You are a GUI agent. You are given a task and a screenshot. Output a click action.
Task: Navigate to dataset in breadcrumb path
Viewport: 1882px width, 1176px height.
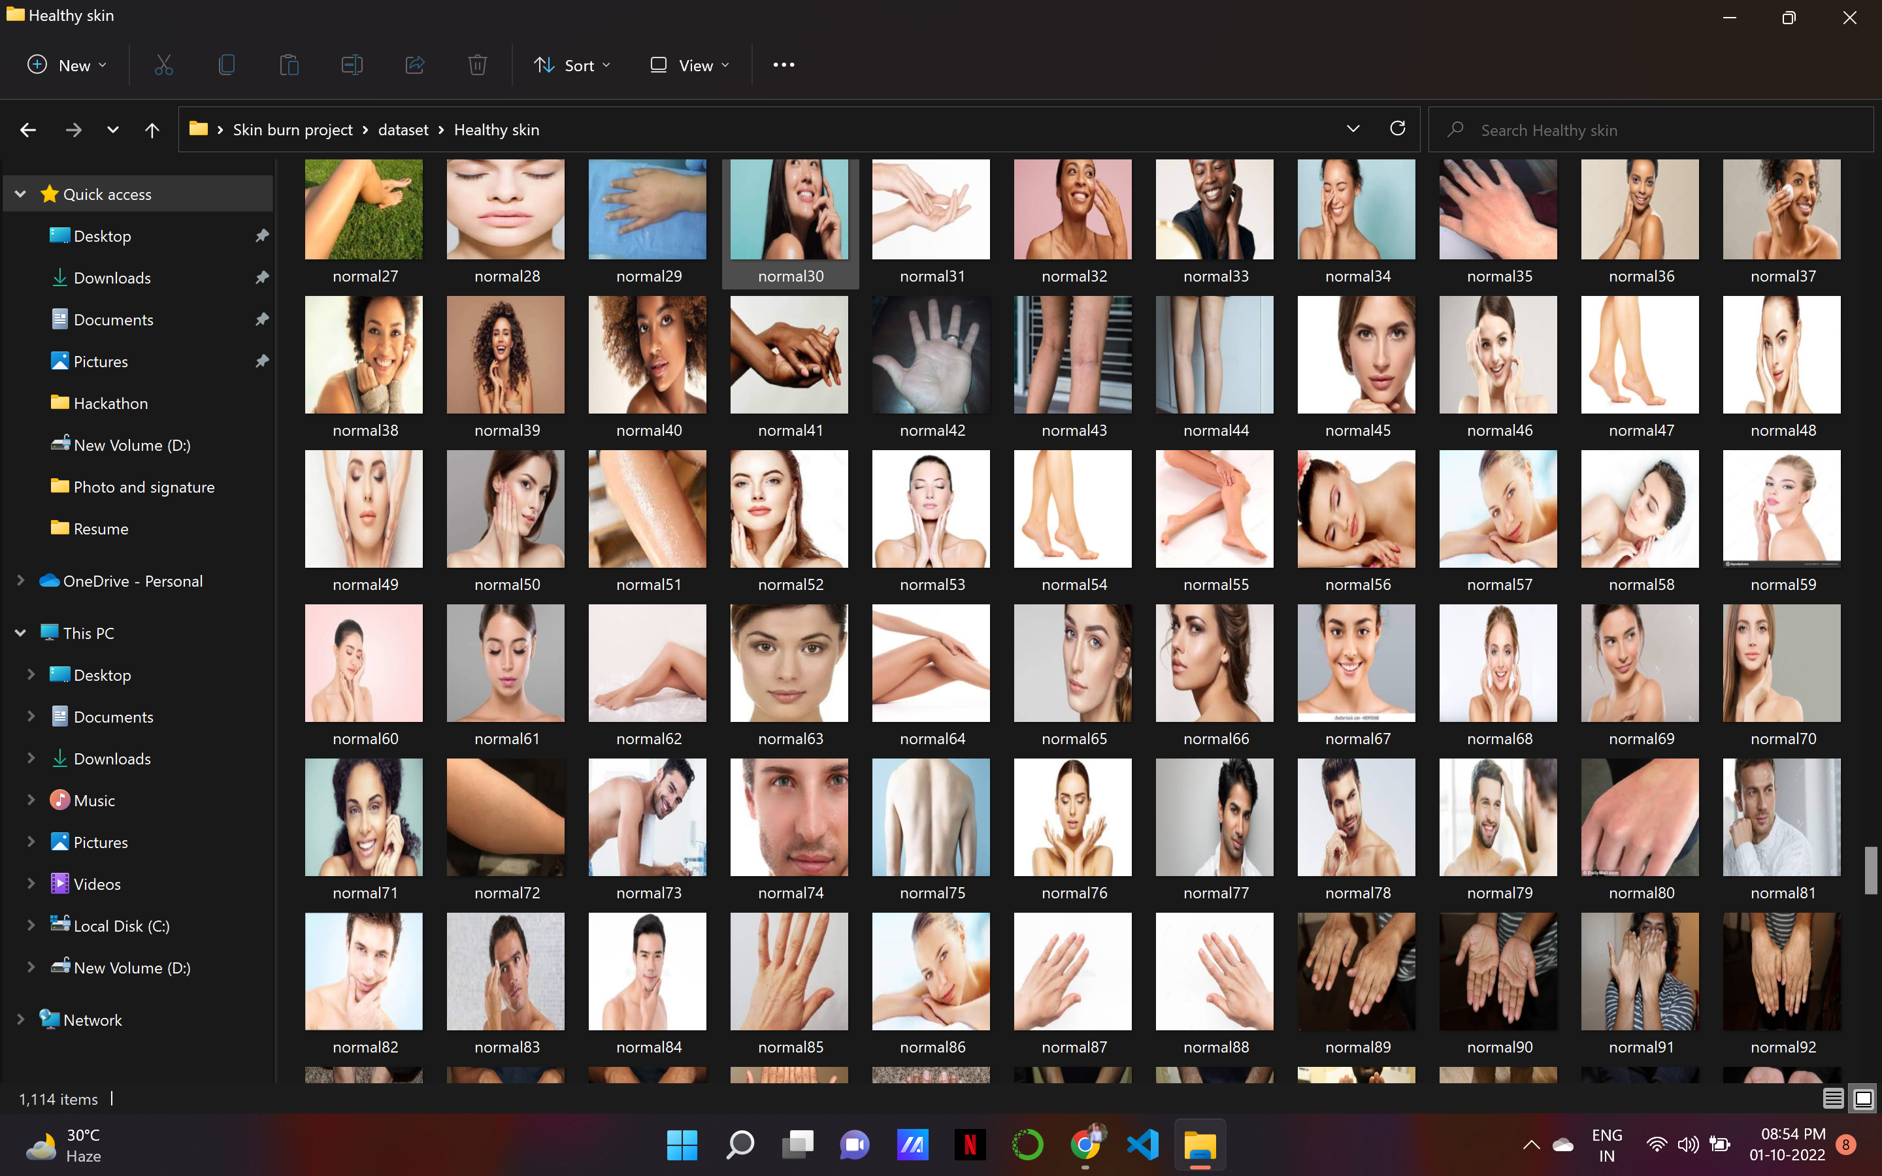coord(403,130)
